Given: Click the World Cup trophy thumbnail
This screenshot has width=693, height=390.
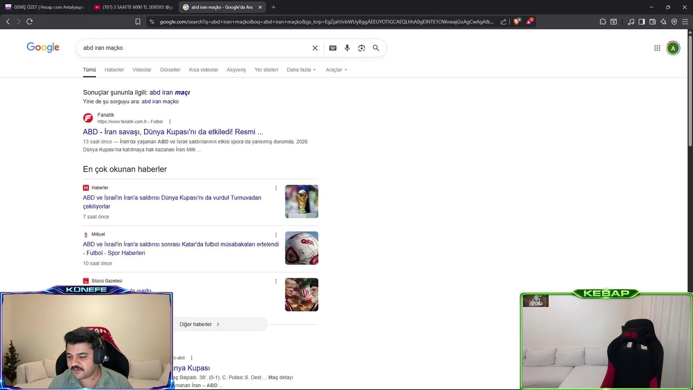Looking at the screenshot, I should (302, 201).
